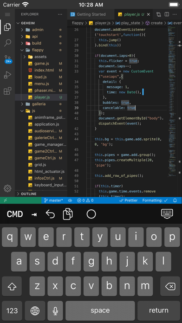This screenshot has width=182, height=323.
Task: Tap the CMD key on accessory bar
Action: click(15, 214)
